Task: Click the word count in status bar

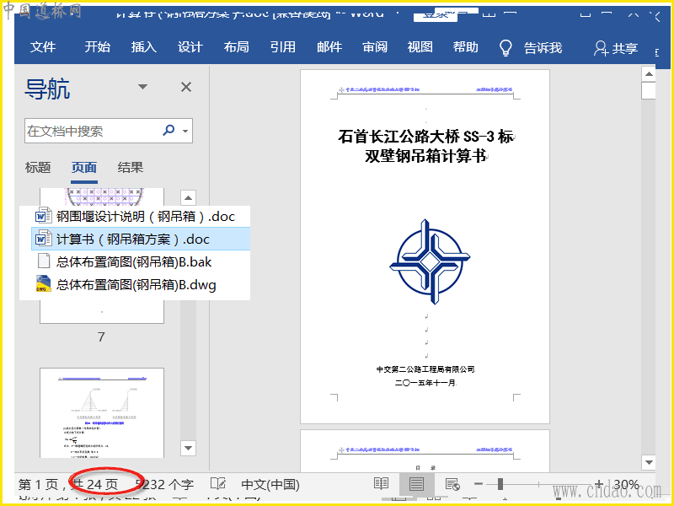Action: point(164,485)
